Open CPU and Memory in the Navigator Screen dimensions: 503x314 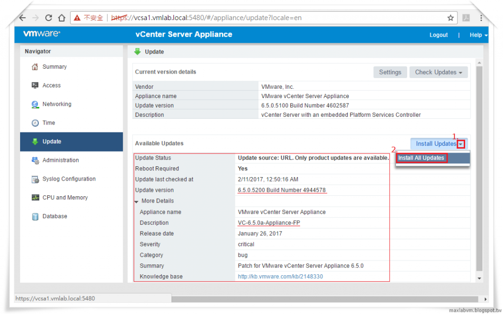point(71,198)
